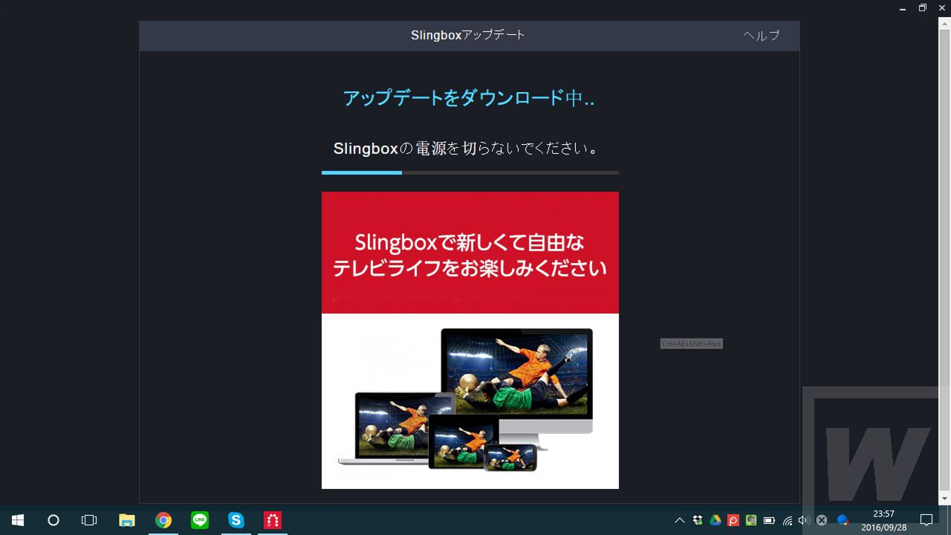Check the battery status icon
This screenshot has width=951, height=535.
(x=769, y=520)
